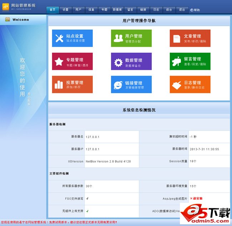The image size is (232, 226).
Task: Click the document icon on 文章管理 tile
Action: point(177,39)
